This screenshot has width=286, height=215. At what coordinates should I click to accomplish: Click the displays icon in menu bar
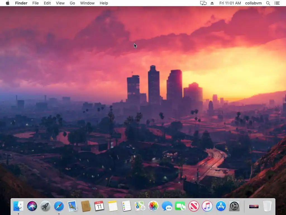tap(203, 3)
